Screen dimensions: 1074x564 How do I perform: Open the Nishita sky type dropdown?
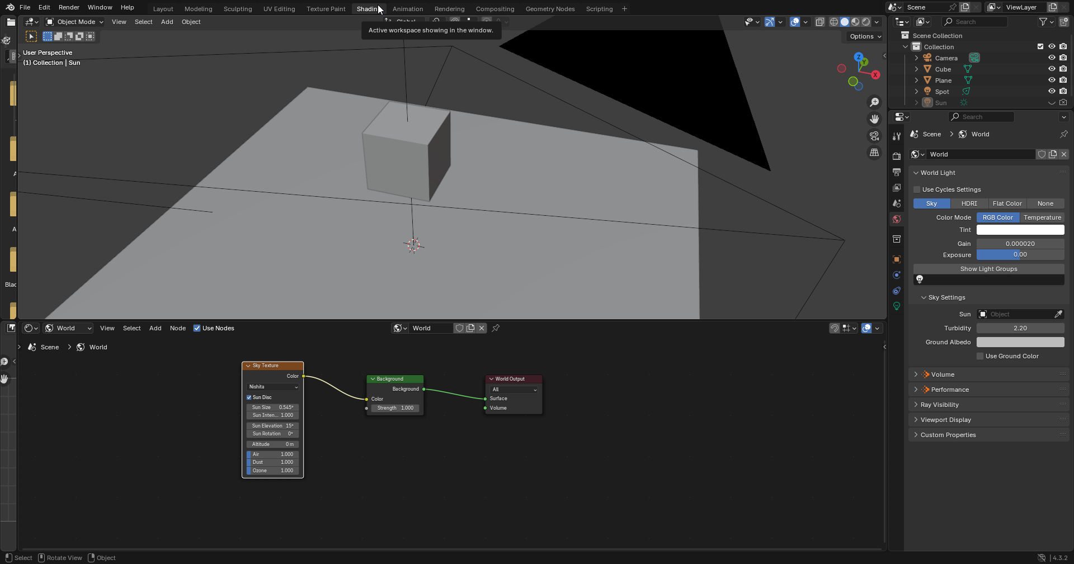pyautogui.click(x=273, y=387)
